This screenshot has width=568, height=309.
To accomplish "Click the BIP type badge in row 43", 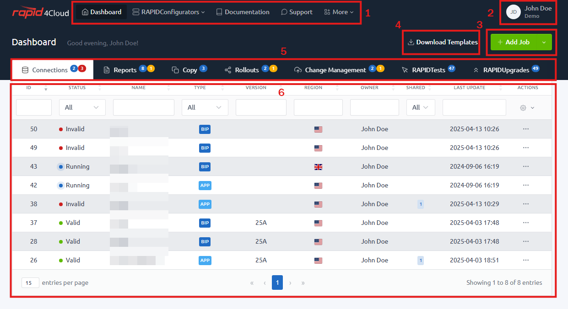I will point(205,167).
